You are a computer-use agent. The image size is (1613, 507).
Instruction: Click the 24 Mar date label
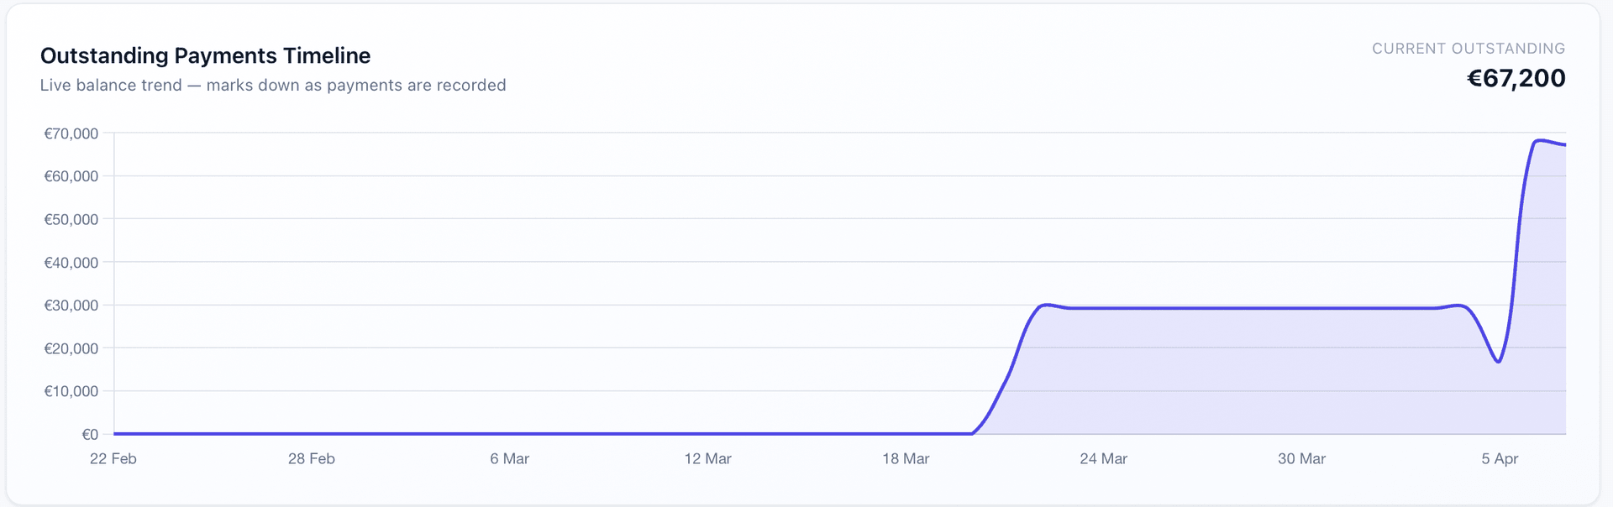tap(1103, 458)
